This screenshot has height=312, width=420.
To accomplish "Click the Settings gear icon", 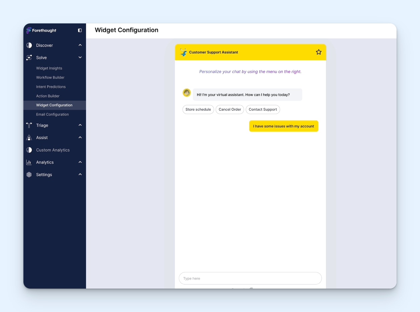I will [x=29, y=175].
